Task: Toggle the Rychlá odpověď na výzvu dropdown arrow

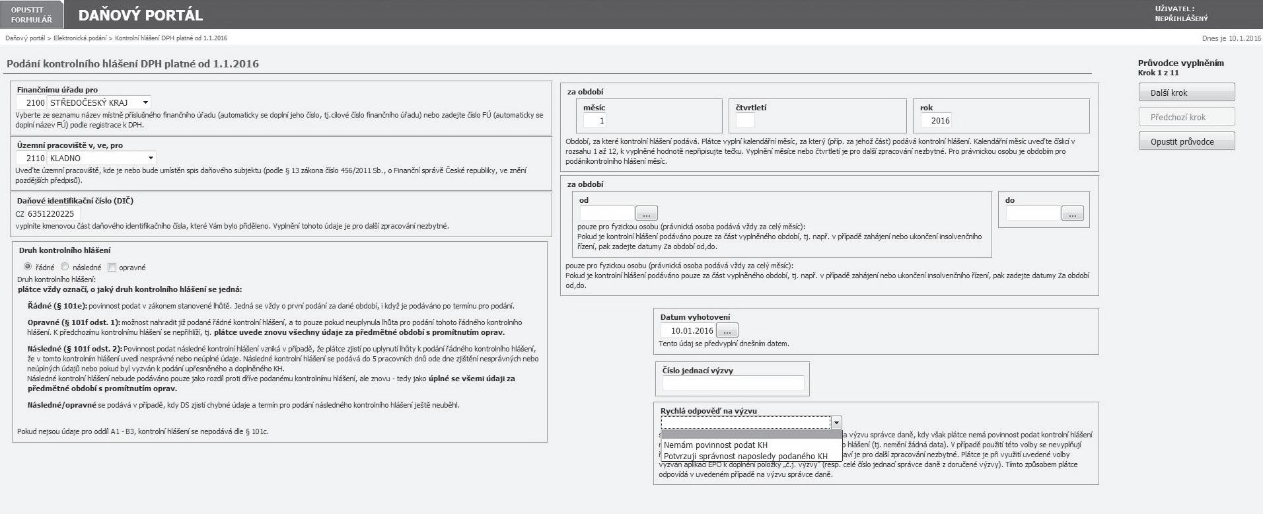Action: 836,422
